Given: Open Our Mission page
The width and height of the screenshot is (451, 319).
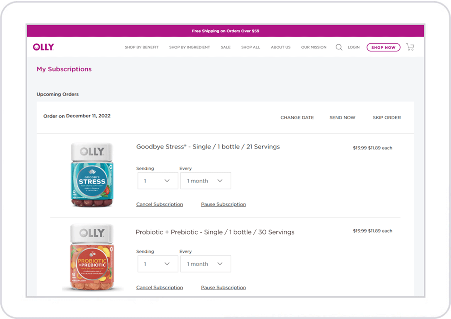Looking at the screenshot, I should coord(314,47).
